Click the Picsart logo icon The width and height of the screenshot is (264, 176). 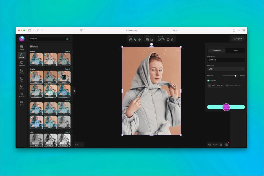click(x=22, y=39)
